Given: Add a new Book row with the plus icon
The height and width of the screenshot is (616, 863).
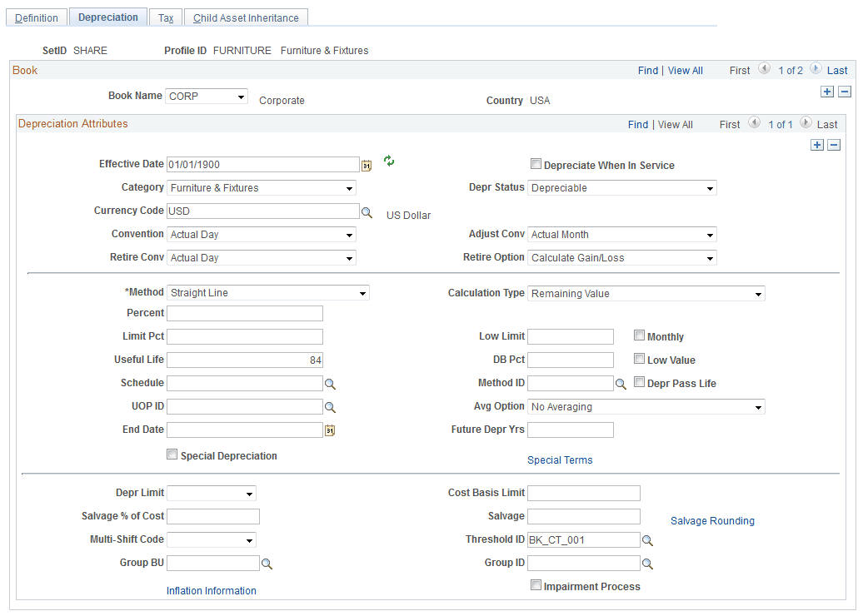Looking at the screenshot, I should point(826,92).
